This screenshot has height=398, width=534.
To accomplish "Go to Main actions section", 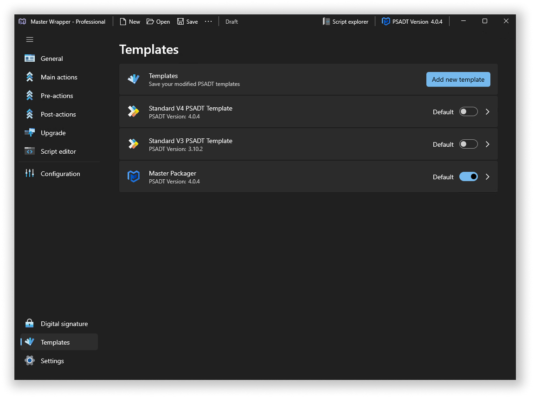I will click(x=59, y=77).
